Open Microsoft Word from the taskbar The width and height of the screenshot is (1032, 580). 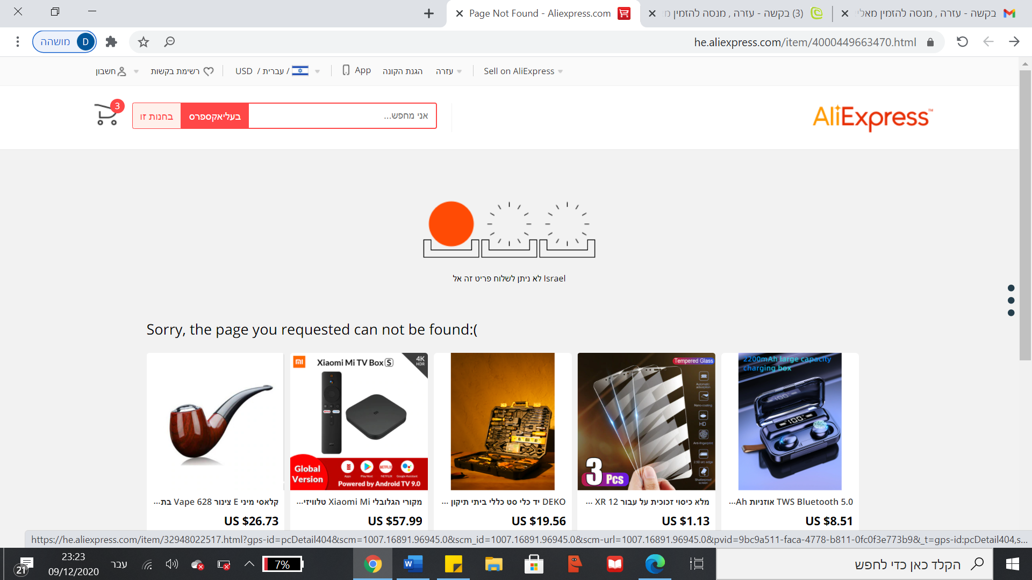[x=413, y=564]
